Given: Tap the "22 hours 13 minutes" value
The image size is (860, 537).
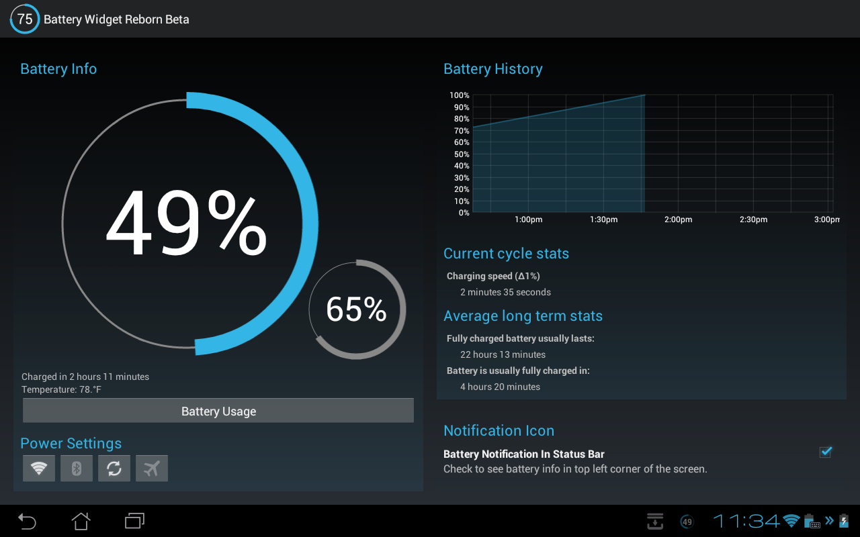Looking at the screenshot, I should (503, 354).
